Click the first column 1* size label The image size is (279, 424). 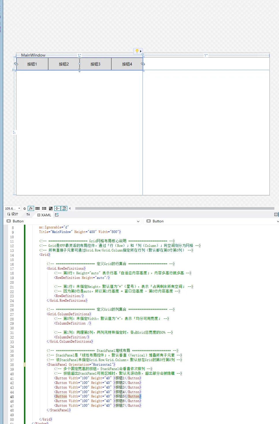coord(80,55)
